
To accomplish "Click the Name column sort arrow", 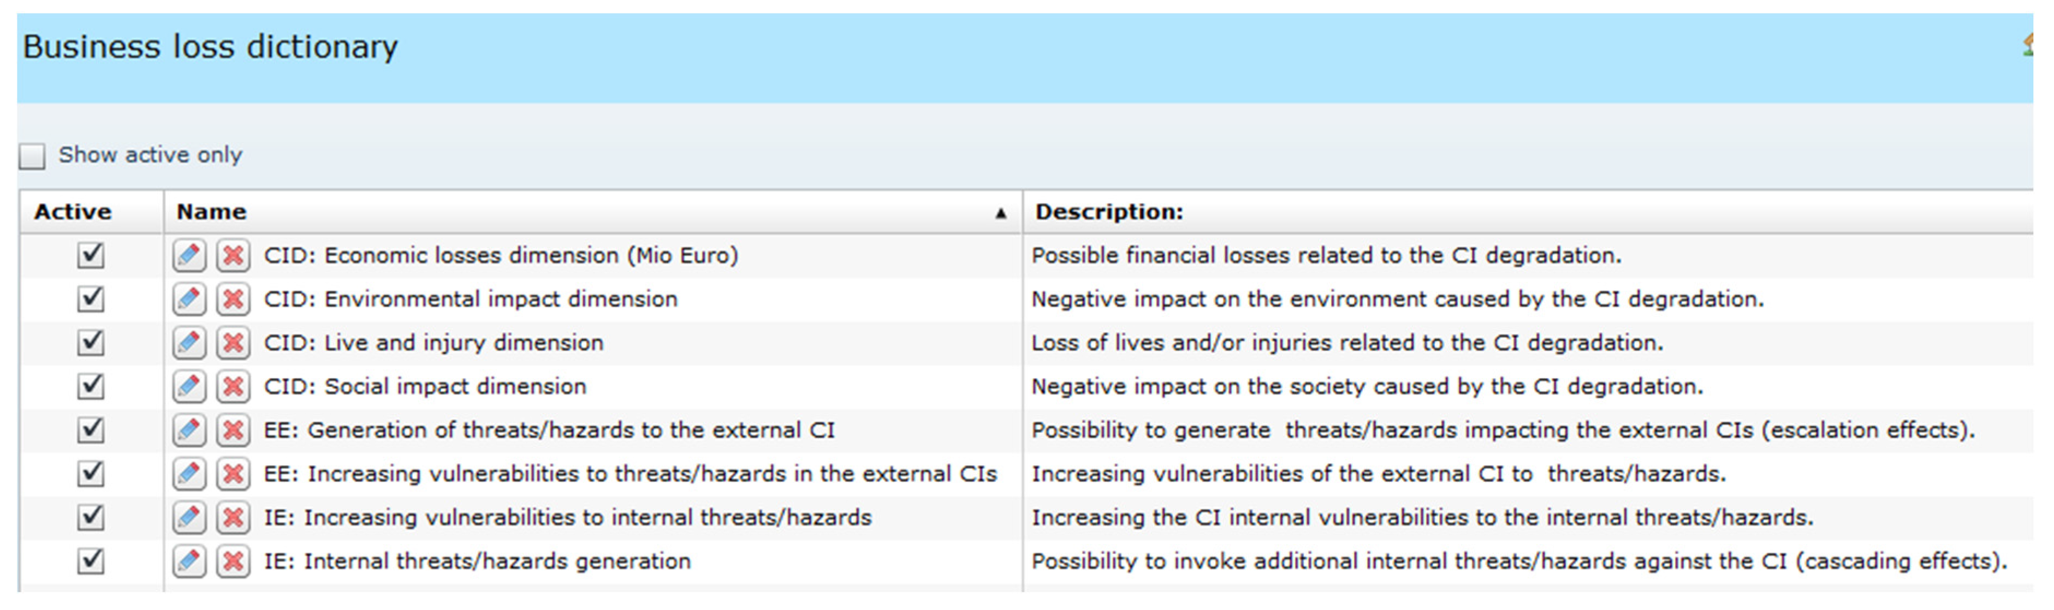I will point(1000,213).
